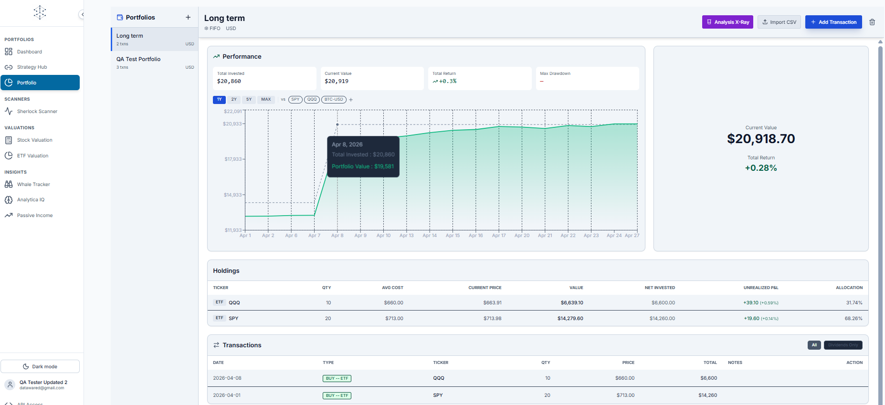Click the BUY -- ETF badge for SPY
Screen dimensions: 885x405
tap(337, 395)
